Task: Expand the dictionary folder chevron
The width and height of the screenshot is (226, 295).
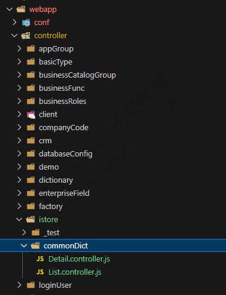Action: click(x=19, y=180)
